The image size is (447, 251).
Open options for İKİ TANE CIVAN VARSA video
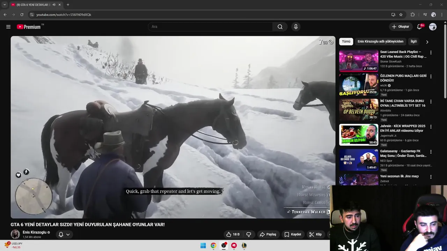[431, 101]
